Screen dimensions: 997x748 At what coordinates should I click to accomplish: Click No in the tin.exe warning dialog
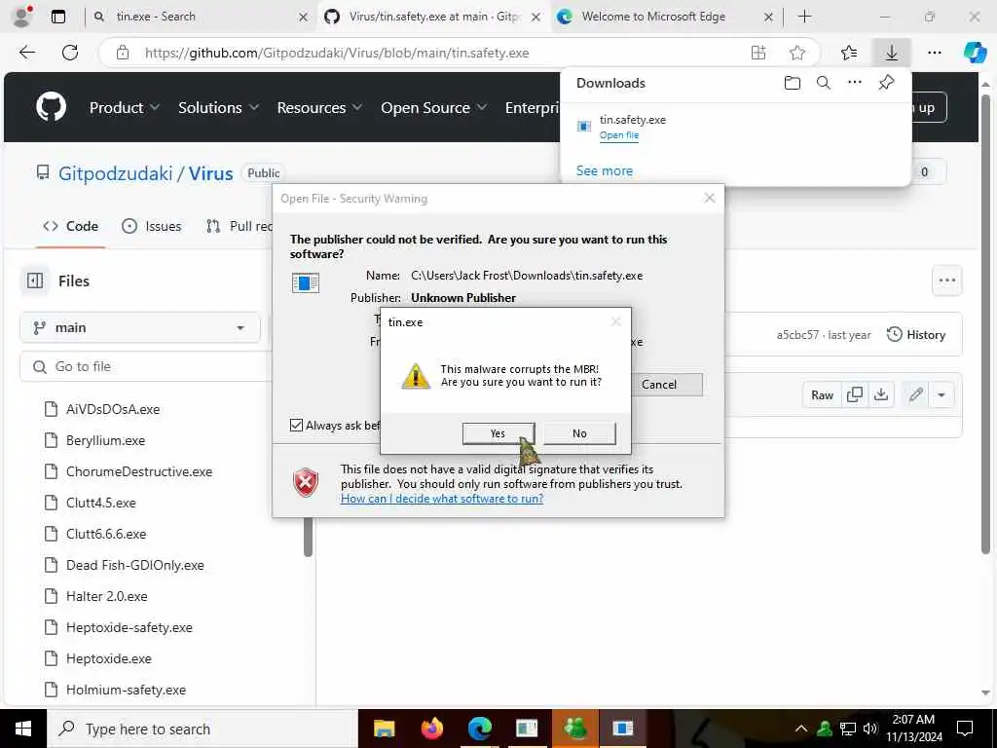coord(579,433)
